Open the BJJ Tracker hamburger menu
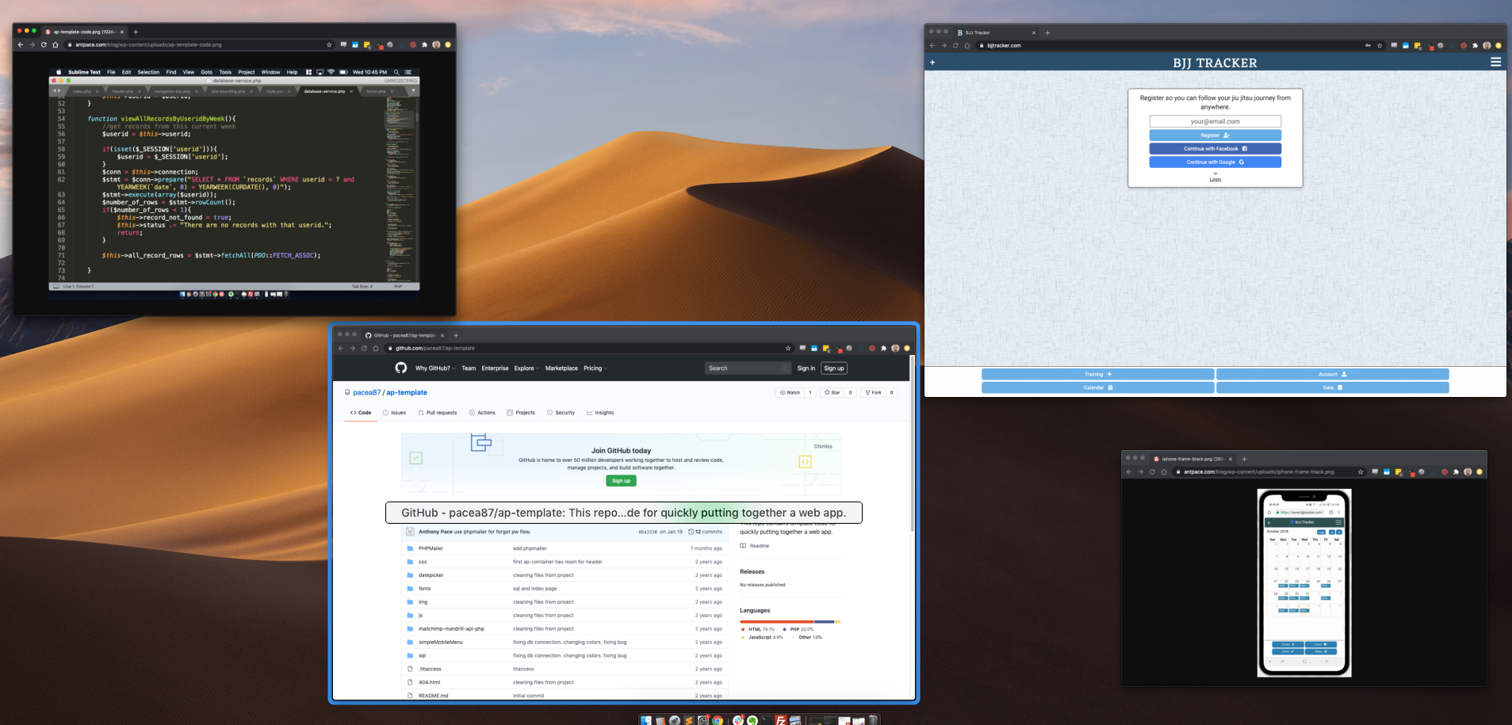Viewport: 1512px width, 725px height. (1495, 62)
